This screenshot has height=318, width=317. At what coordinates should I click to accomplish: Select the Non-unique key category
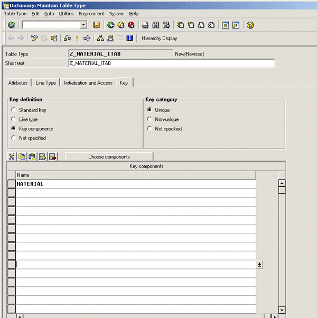[x=150, y=119]
